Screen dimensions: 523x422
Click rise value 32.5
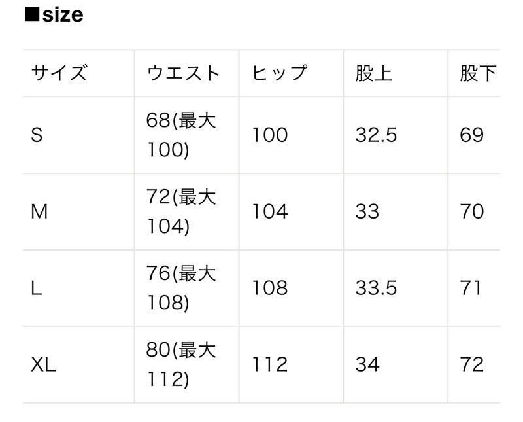click(x=376, y=135)
